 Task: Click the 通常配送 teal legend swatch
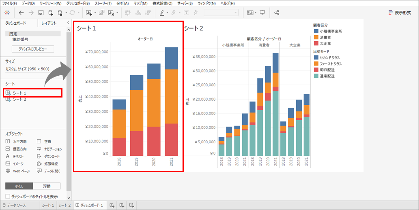[x=316, y=76]
